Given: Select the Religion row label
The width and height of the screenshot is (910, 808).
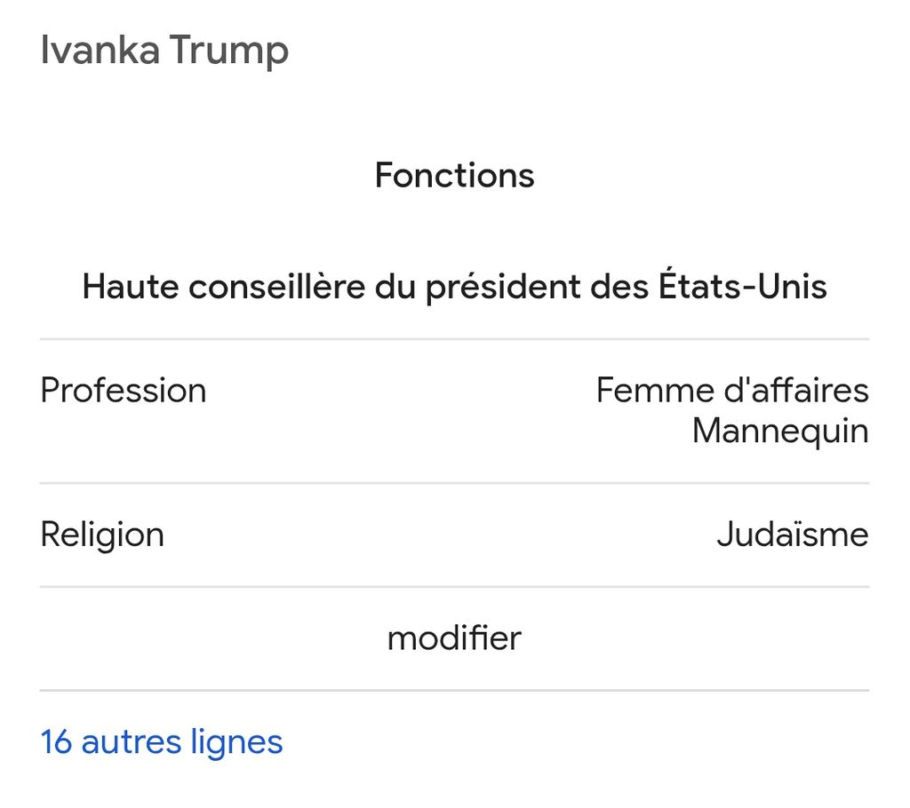Looking at the screenshot, I should click(x=102, y=535).
